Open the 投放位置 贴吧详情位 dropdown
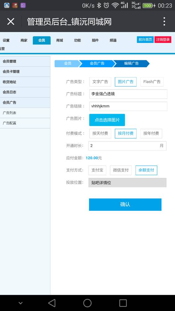 click(x=127, y=183)
